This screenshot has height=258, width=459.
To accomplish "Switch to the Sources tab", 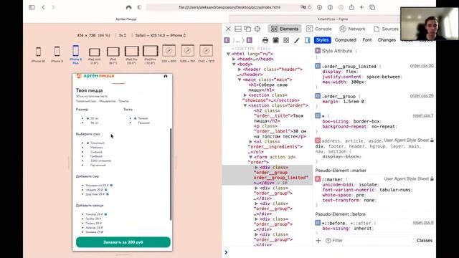I will point(387,29).
